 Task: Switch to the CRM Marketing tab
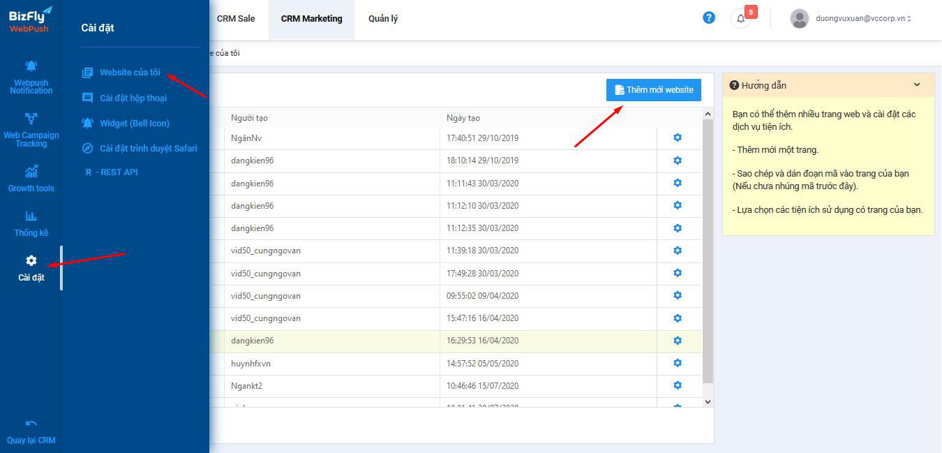coord(311,19)
